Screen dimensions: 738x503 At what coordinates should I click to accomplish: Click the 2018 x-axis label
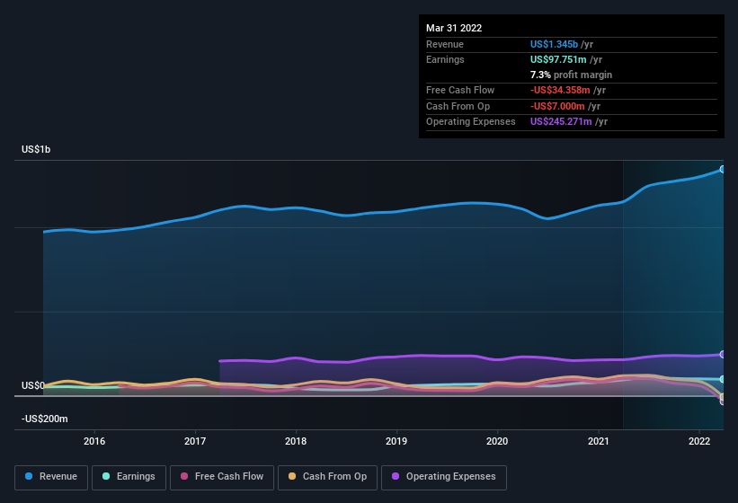pos(296,441)
